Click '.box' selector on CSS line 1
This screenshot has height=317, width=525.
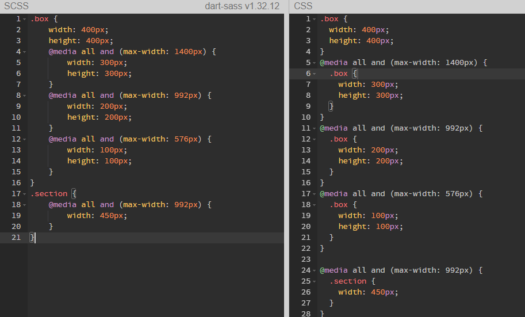(x=329, y=19)
